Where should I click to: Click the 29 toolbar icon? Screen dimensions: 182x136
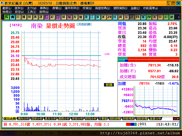pos(109,17)
